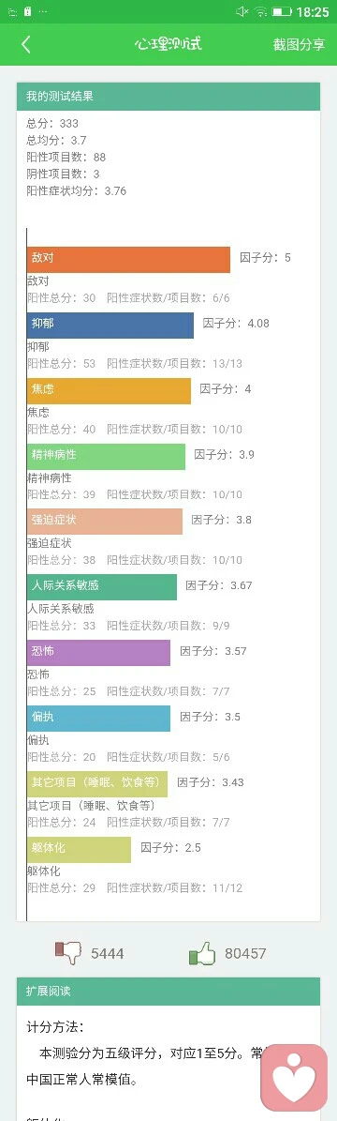This screenshot has height=1121, width=337.
Task: Tap the back arrow icon
Action: tap(25, 44)
